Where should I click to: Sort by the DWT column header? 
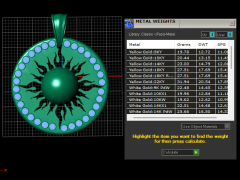click(205, 44)
